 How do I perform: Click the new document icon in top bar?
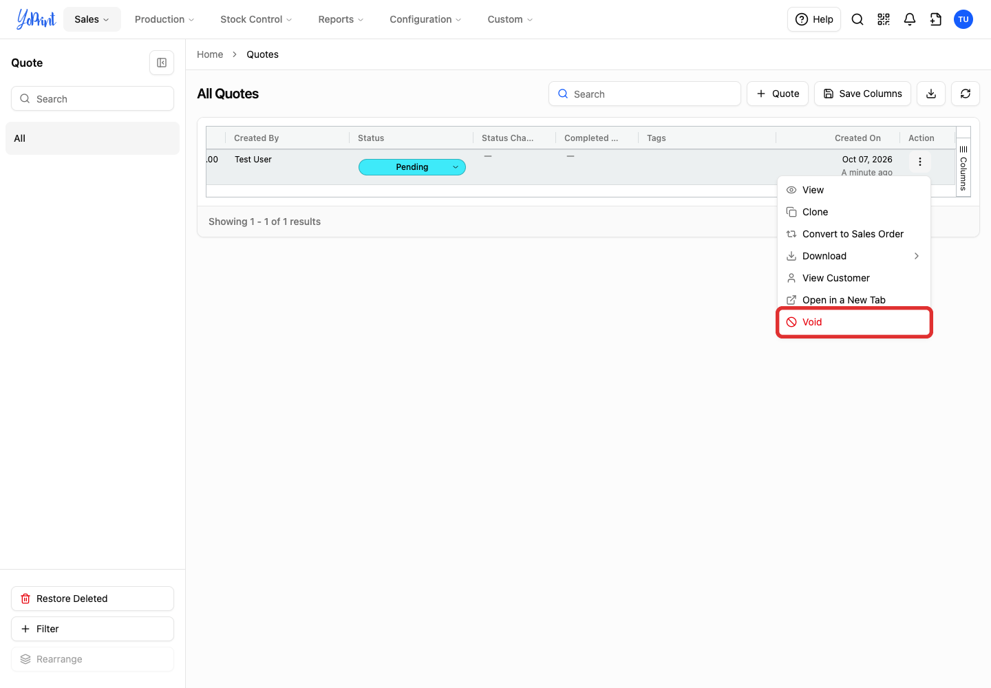point(936,19)
